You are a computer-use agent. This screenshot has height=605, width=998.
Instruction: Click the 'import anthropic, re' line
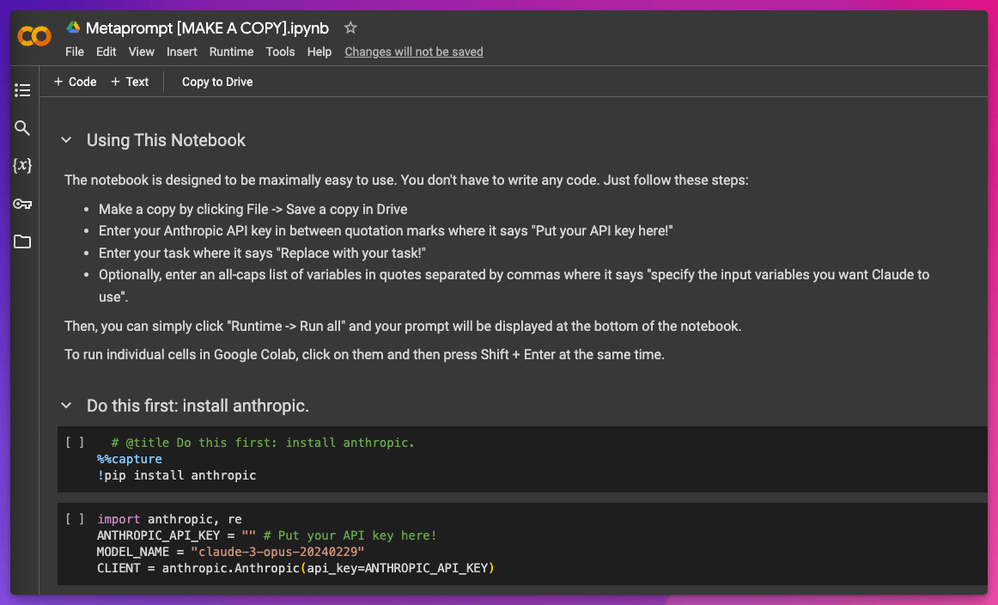169,519
